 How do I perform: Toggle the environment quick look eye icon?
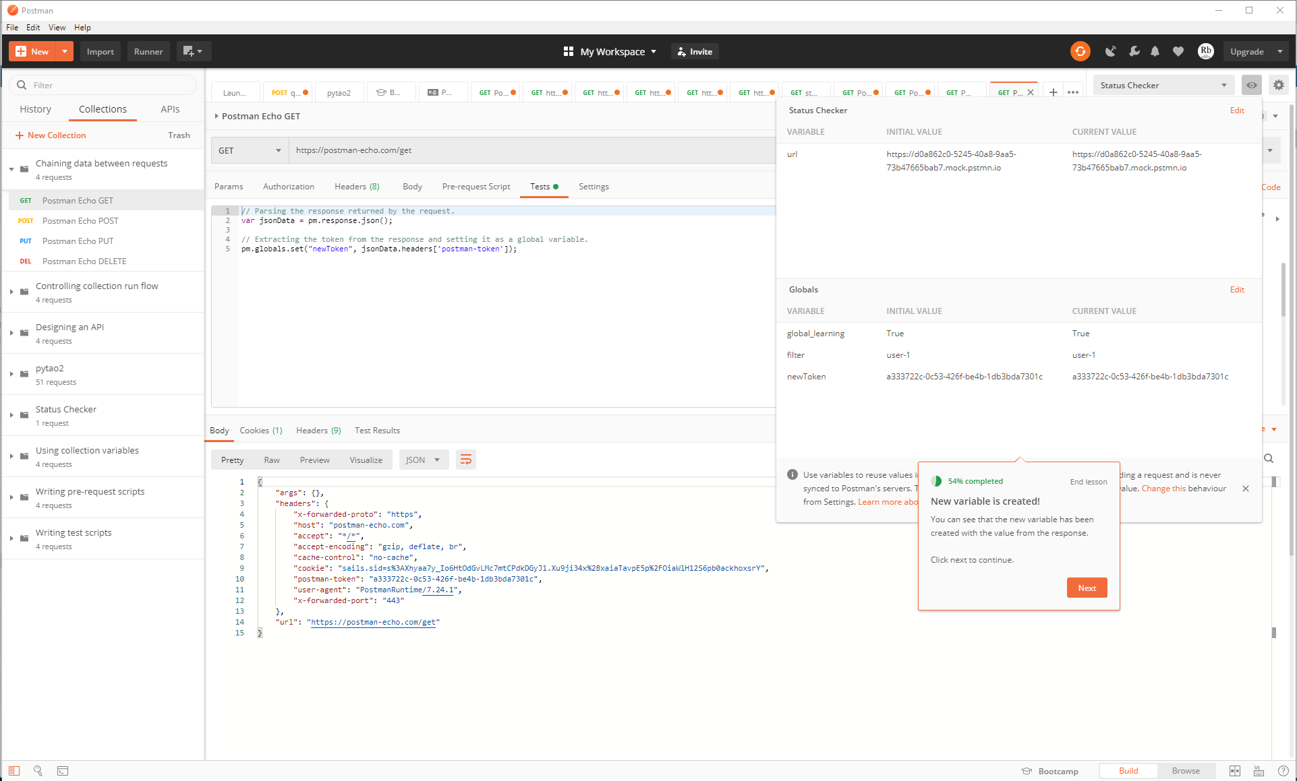pyautogui.click(x=1251, y=85)
